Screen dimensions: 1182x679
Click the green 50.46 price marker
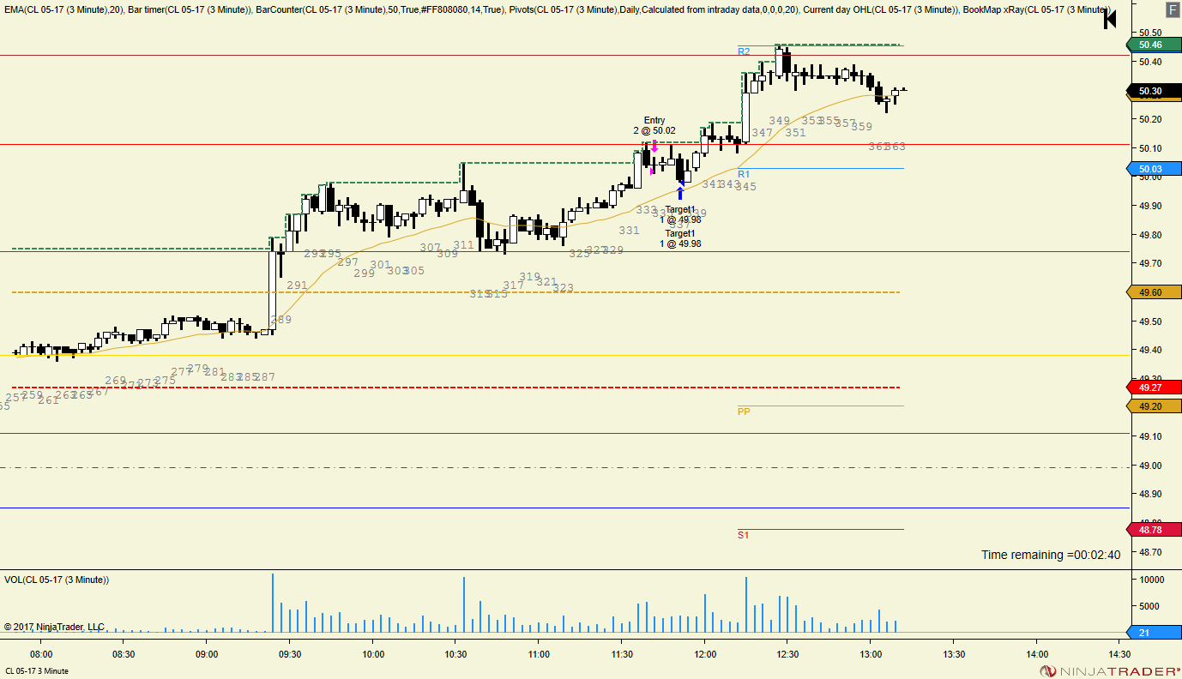tap(1155, 45)
